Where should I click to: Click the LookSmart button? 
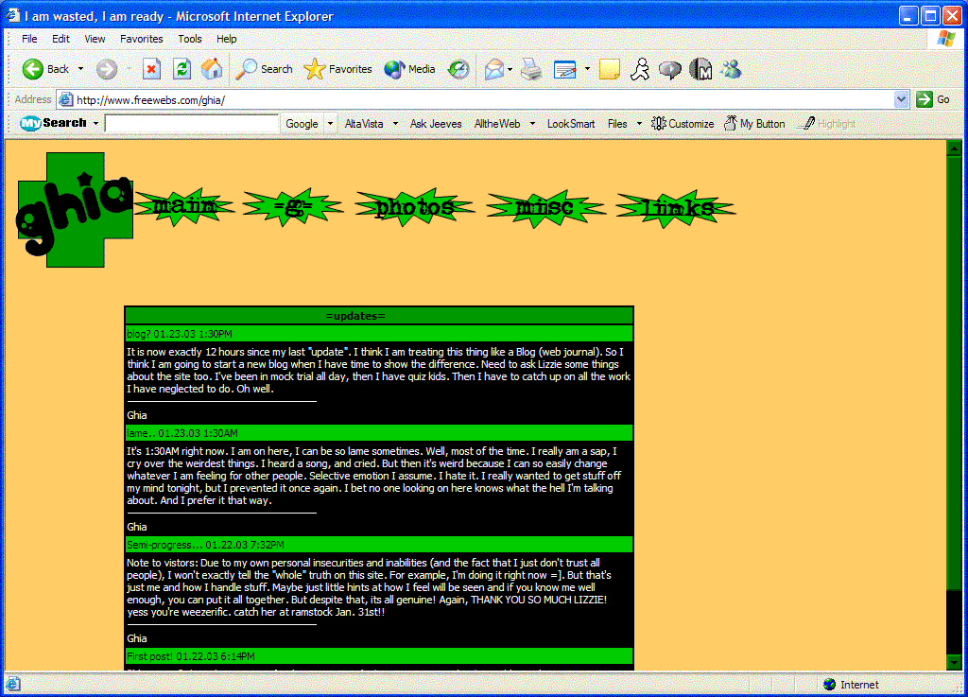(571, 124)
